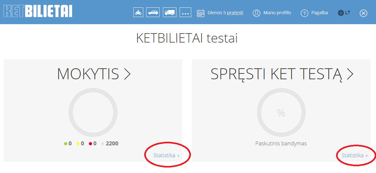Select the car category icon
Image resolution: width=376 pixels, height=173 pixels.
pyautogui.click(x=153, y=13)
